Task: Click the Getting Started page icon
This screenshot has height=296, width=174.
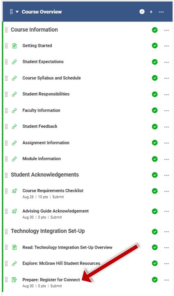Action: 14,46
